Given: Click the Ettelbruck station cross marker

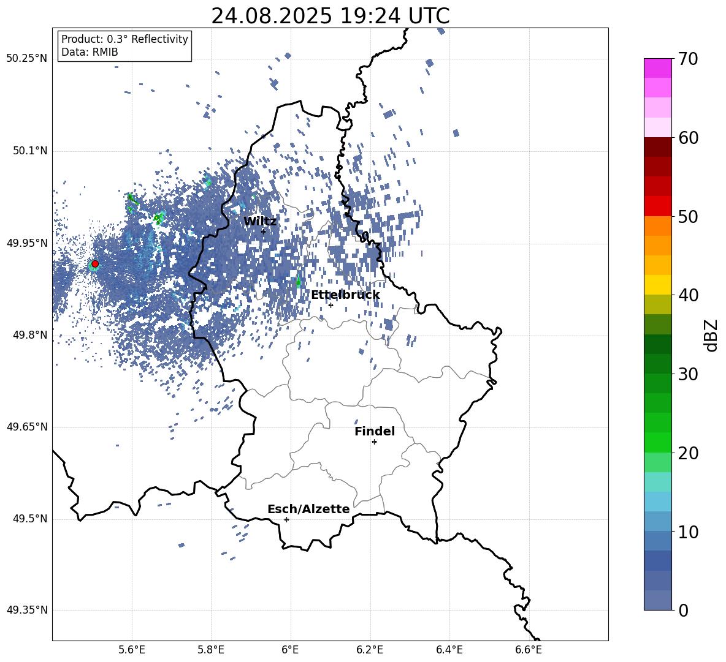Looking at the screenshot, I should (x=331, y=305).
